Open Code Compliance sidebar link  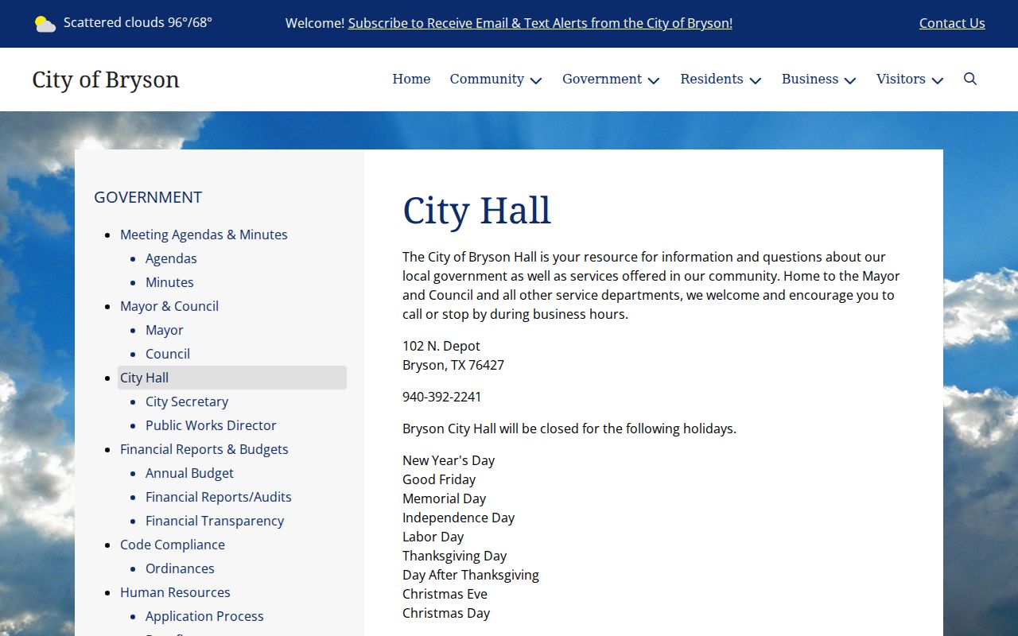click(173, 545)
